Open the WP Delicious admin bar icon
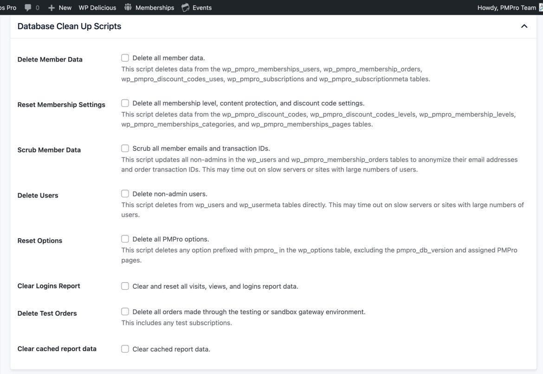 (97, 7)
